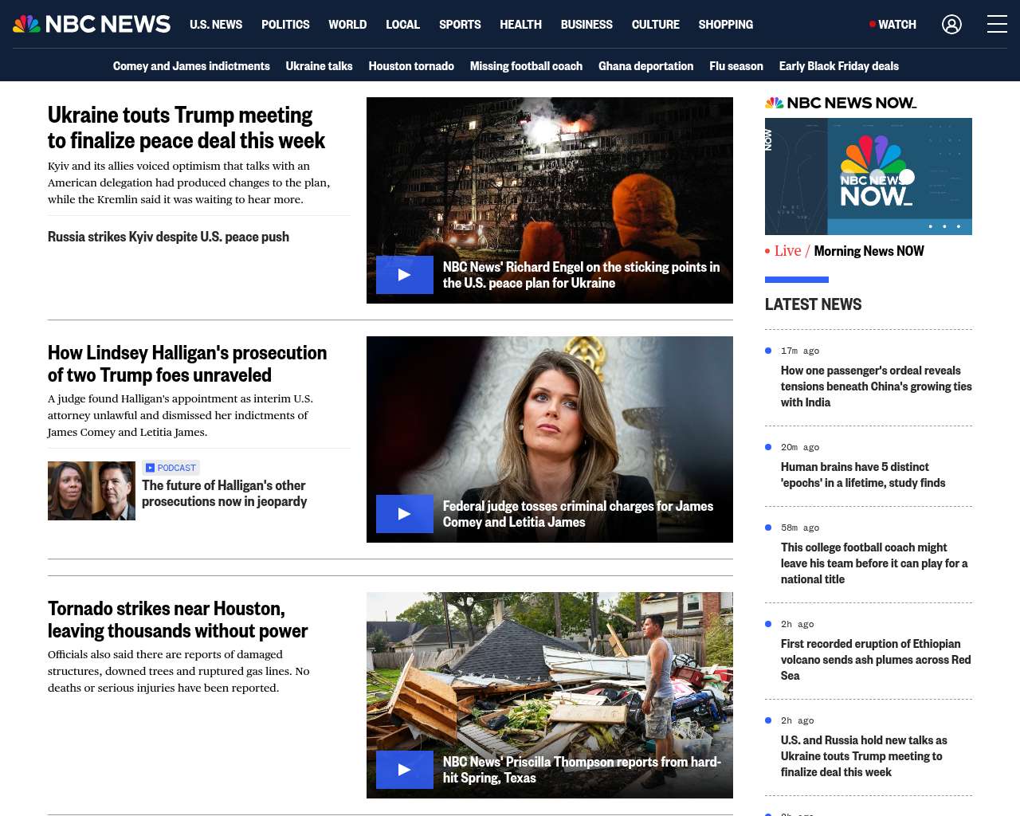Read China-India passenger ordeal story
The image size is (1020, 816).
(877, 386)
